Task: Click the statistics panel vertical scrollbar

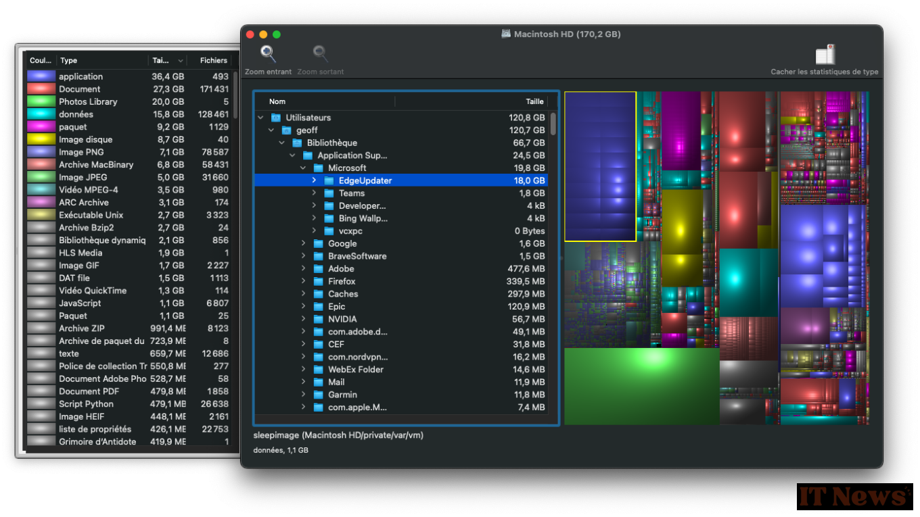Action: point(235,95)
